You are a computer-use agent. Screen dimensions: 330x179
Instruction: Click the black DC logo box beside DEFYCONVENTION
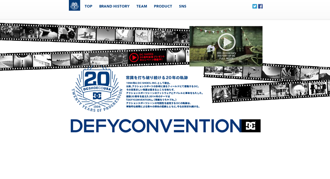click(251, 126)
